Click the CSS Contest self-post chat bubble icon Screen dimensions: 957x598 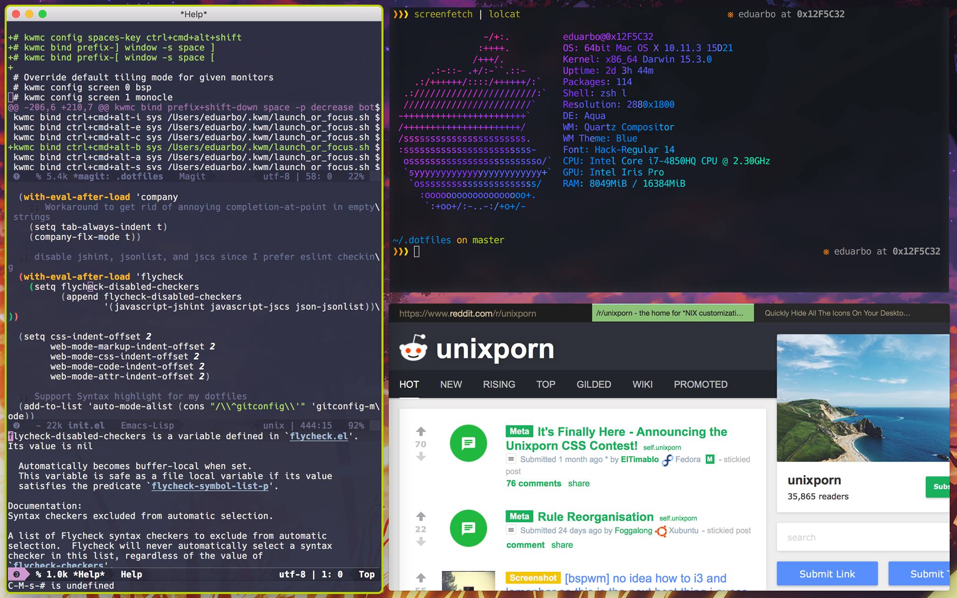pyautogui.click(x=468, y=443)
